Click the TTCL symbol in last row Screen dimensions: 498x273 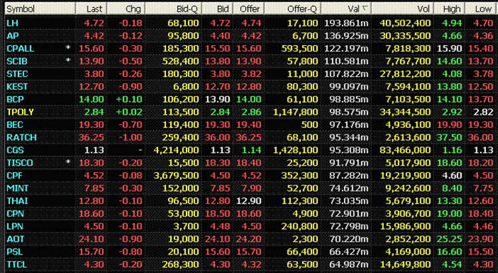coord(17,264)
